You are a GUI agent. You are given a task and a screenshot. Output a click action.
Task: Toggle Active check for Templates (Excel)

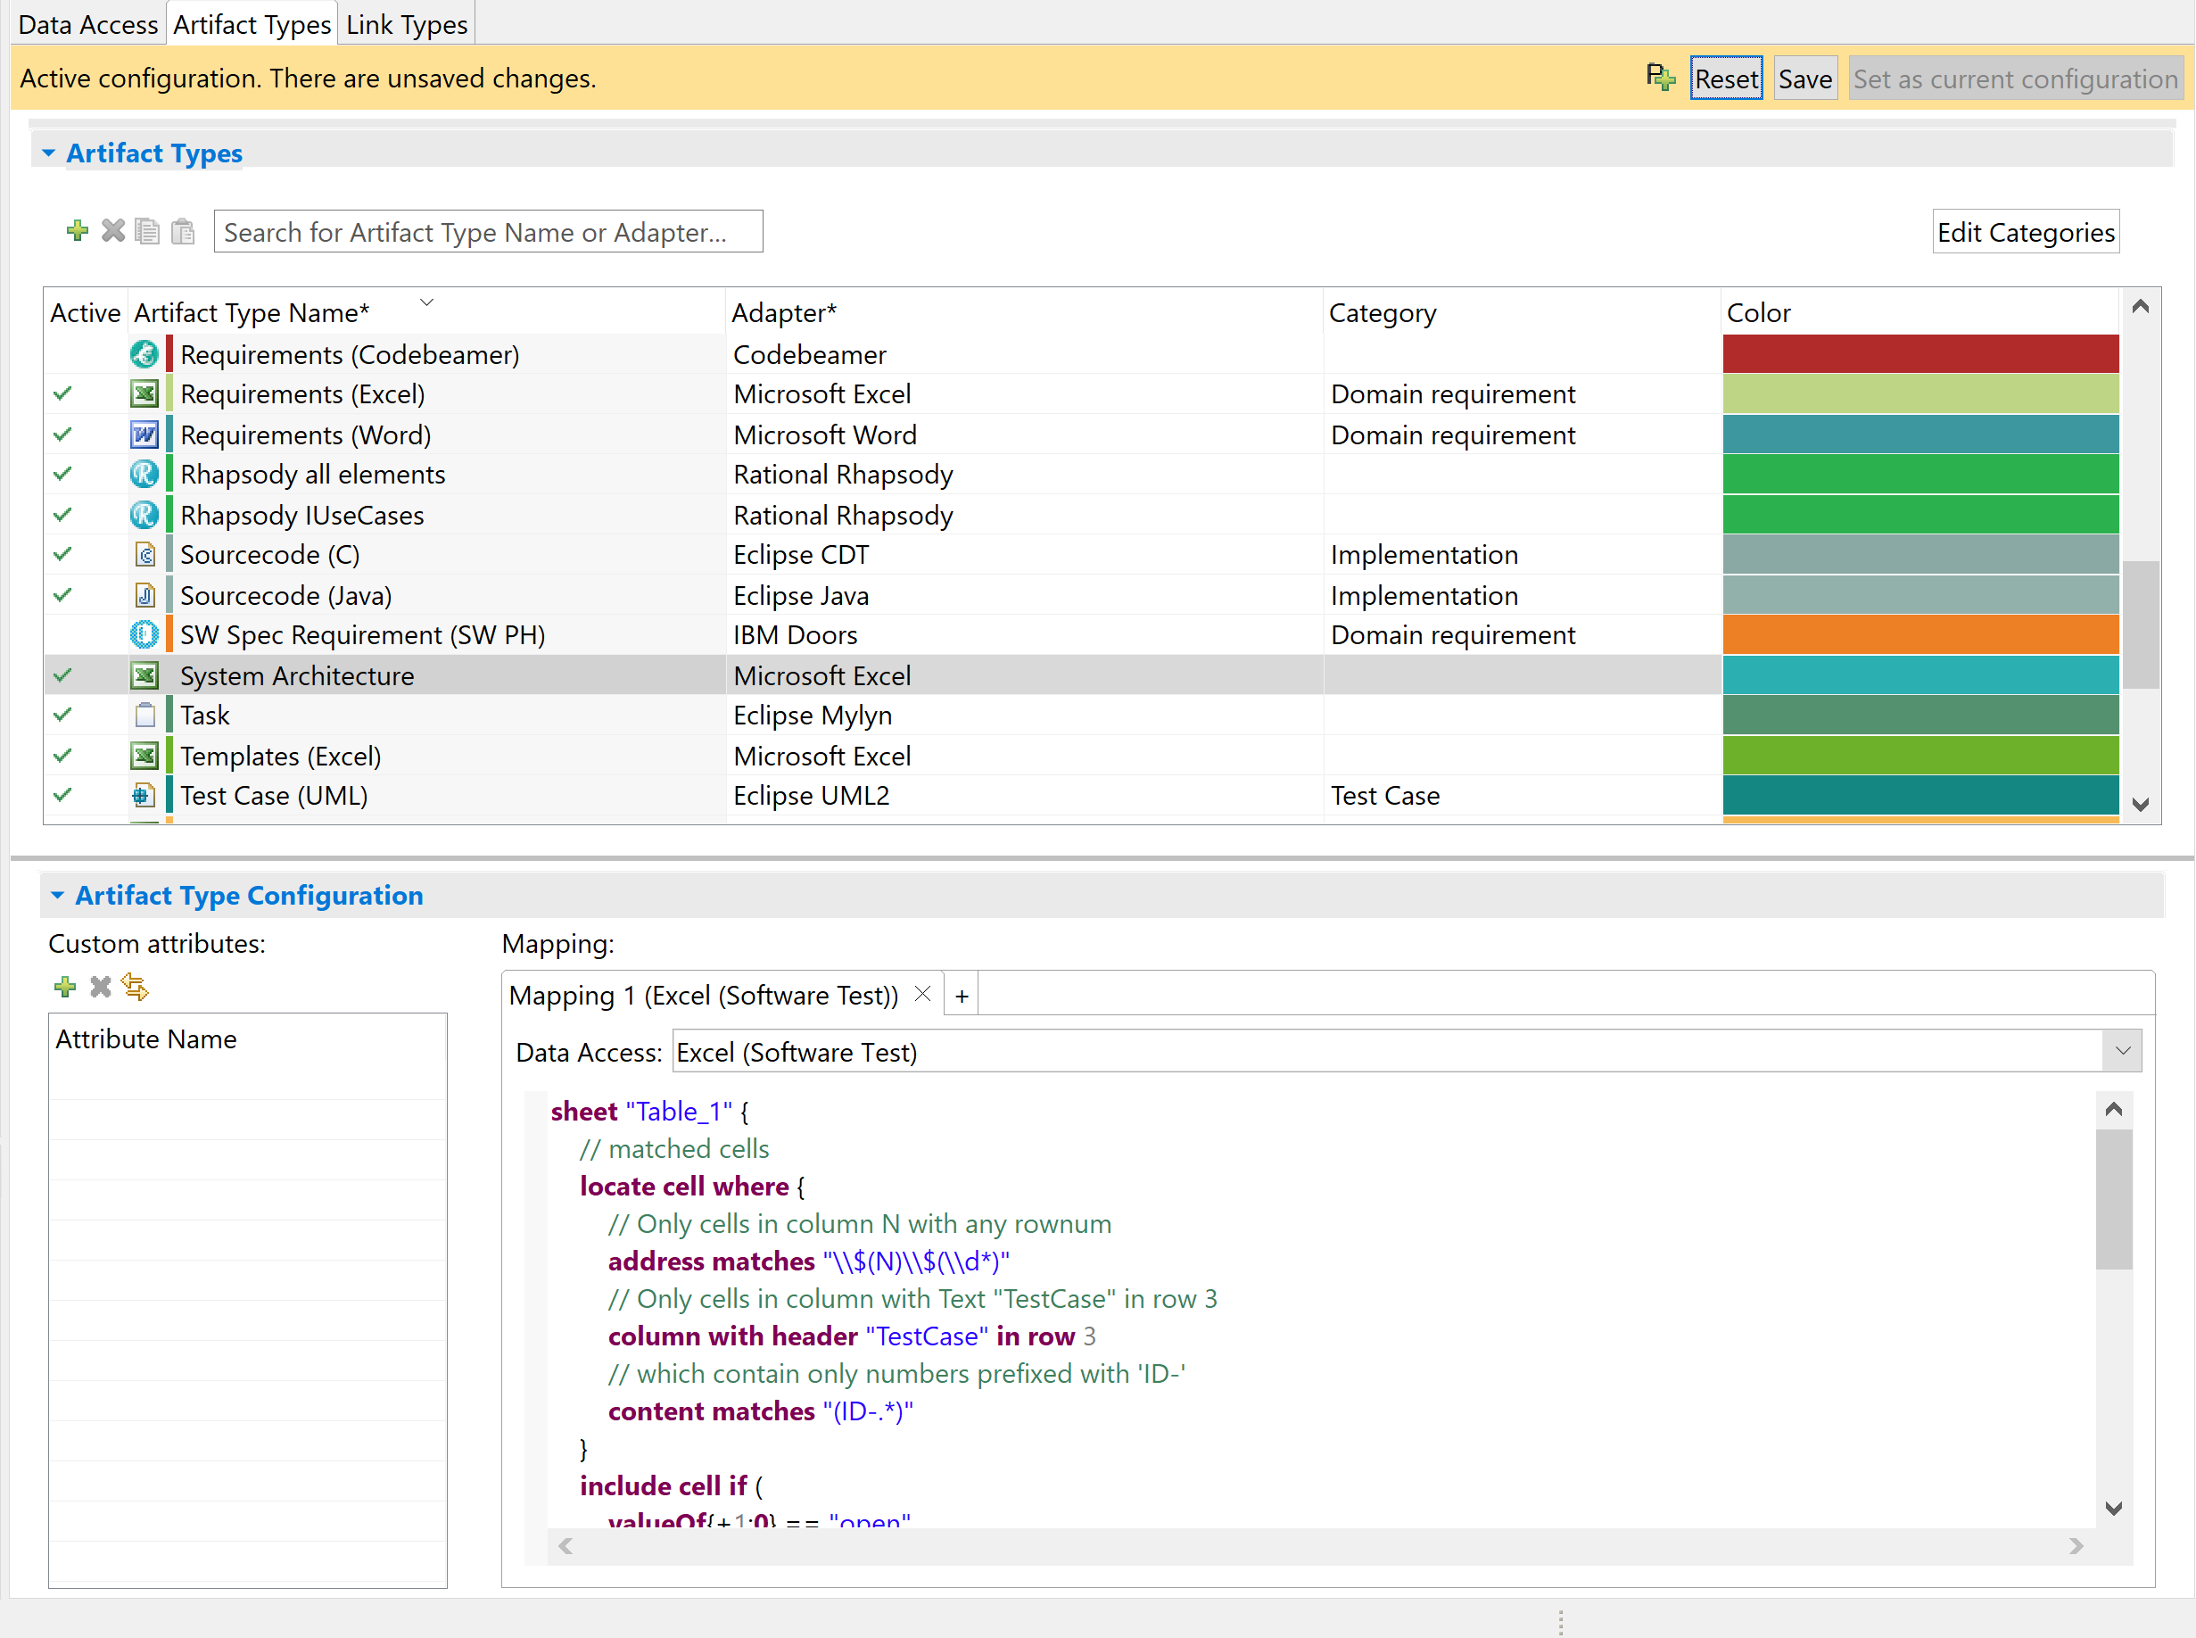click(x=62, y=756)
